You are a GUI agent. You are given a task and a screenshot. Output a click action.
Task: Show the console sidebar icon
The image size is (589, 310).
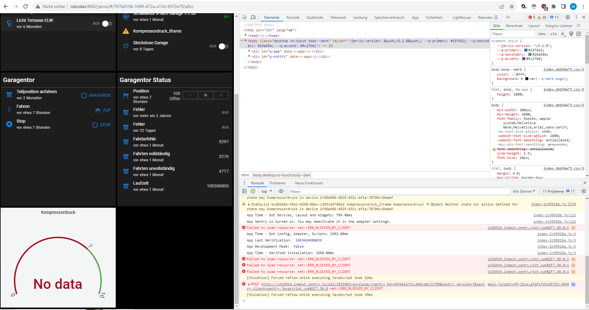(x=244, y=191)
